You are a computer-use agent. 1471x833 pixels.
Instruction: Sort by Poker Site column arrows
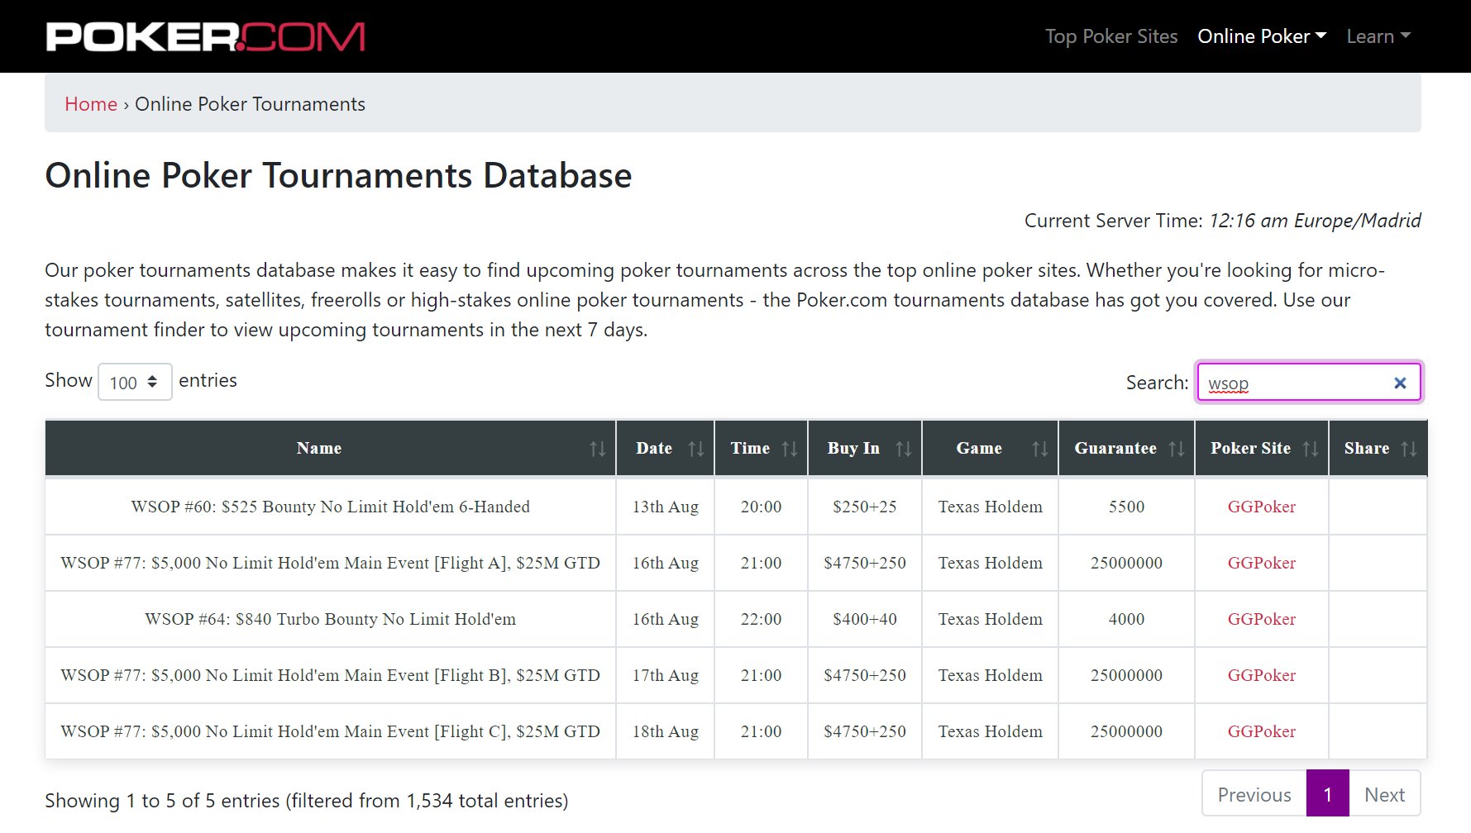(1311, 449)
